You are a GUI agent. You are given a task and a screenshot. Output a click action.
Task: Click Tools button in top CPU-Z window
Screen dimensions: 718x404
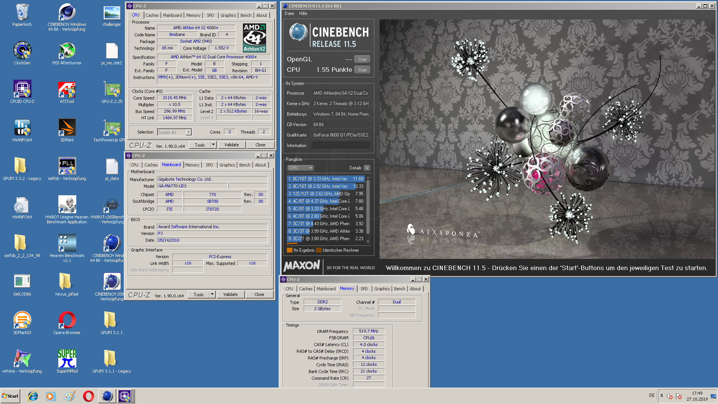[x=200, y=145]
